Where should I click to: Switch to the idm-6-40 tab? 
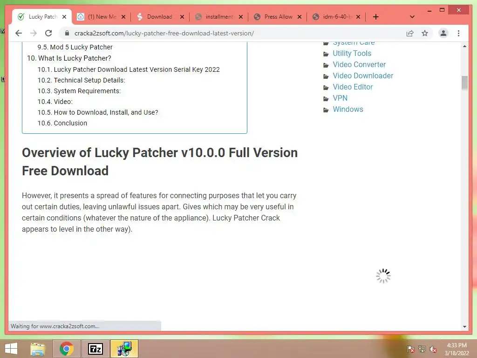tap(336, 17)
